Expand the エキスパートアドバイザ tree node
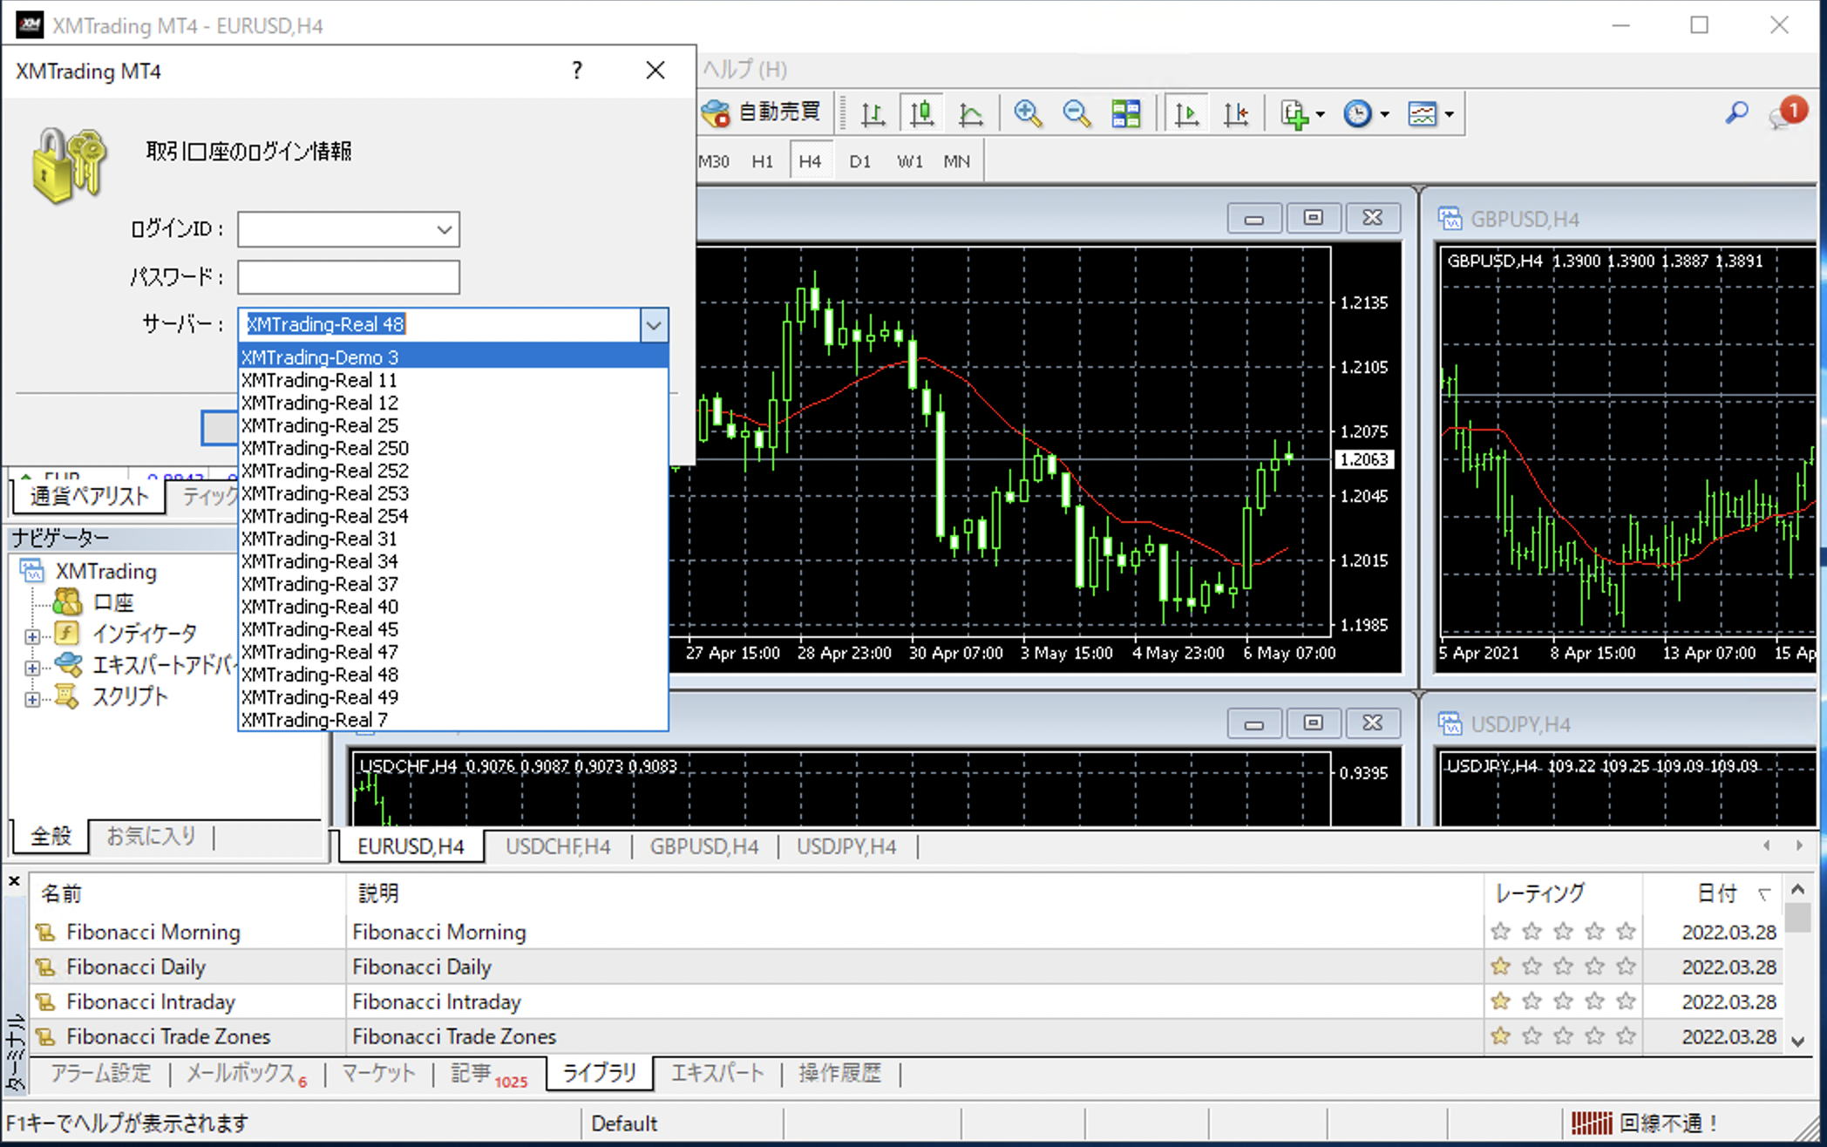 tap(31, 669)
